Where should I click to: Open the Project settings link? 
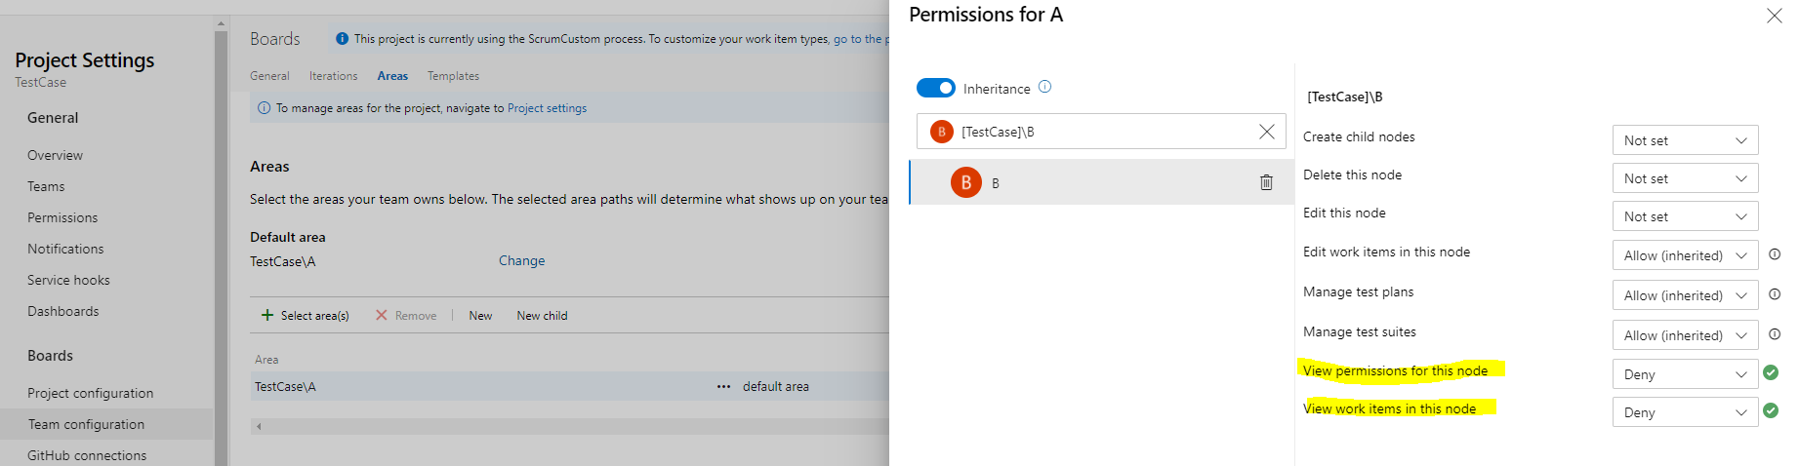[547, 108]
